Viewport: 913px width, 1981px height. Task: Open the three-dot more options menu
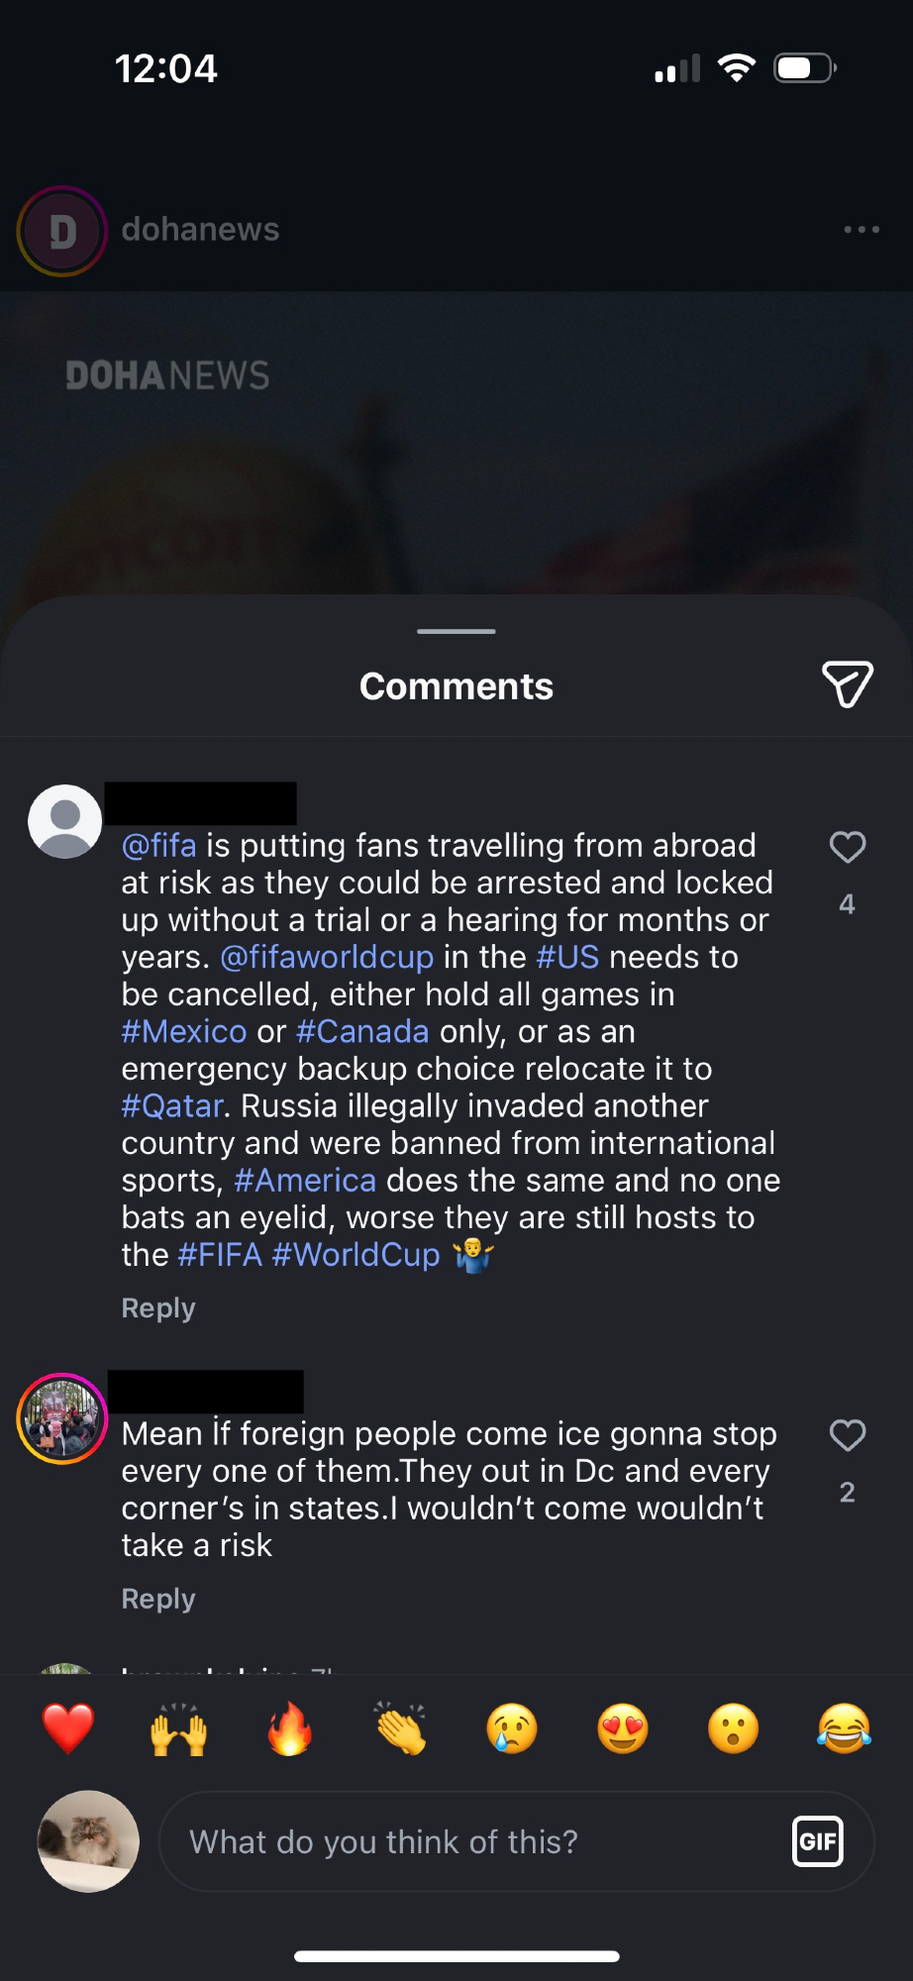pyautogui.click(x=862, y=230)
